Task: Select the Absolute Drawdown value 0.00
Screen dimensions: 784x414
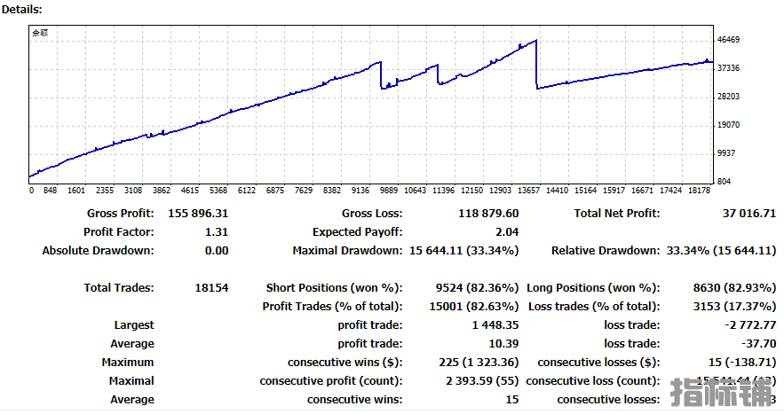Action: [x=217, y=250]
